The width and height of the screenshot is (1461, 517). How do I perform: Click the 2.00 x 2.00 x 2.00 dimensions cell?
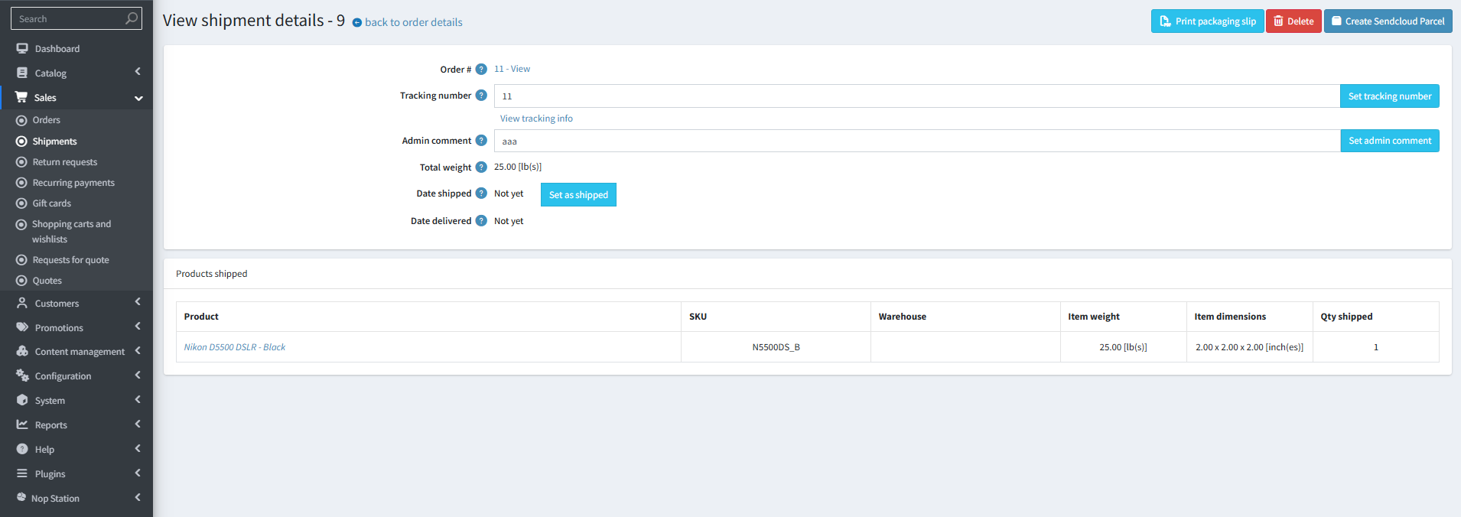tap(1249, 347)
